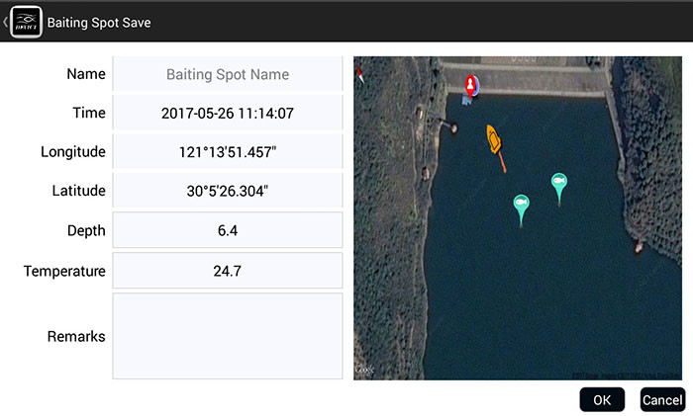
Task: Go back using the header chevron
Action: tap(5, 22)
